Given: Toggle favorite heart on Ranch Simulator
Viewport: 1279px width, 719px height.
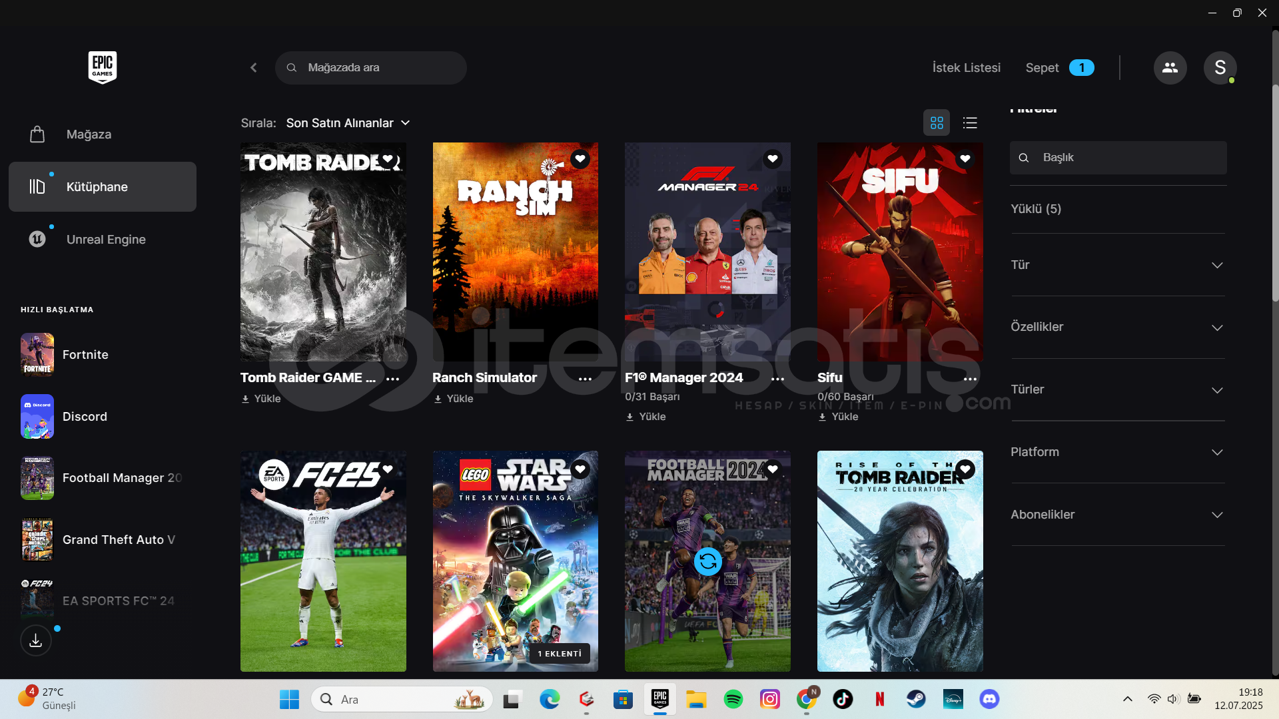Looking at the screenshot, I should click(580, 159).
